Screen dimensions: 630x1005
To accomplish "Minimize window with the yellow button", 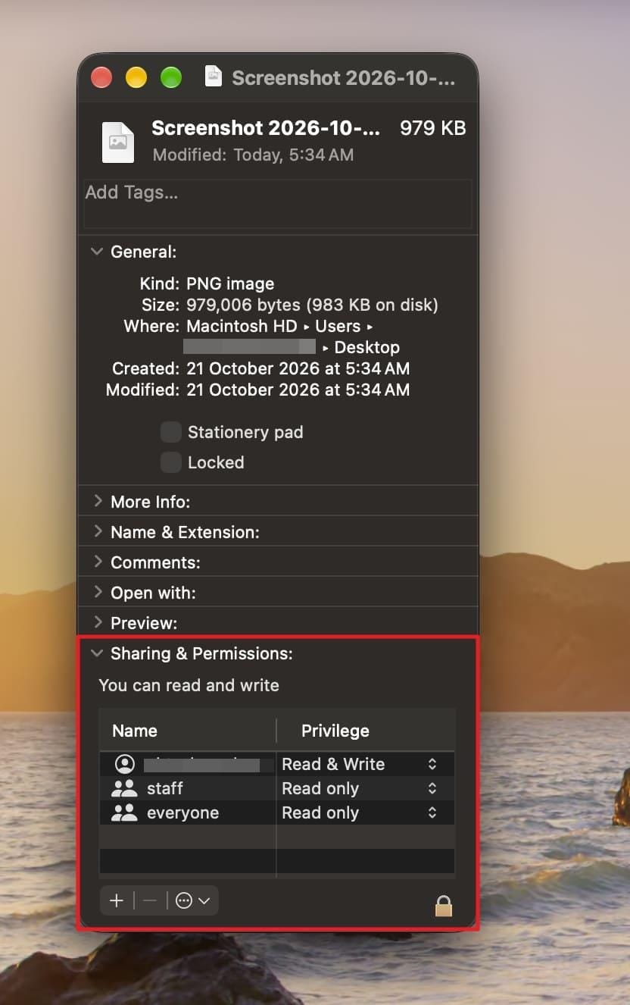I will pos(136,77).
